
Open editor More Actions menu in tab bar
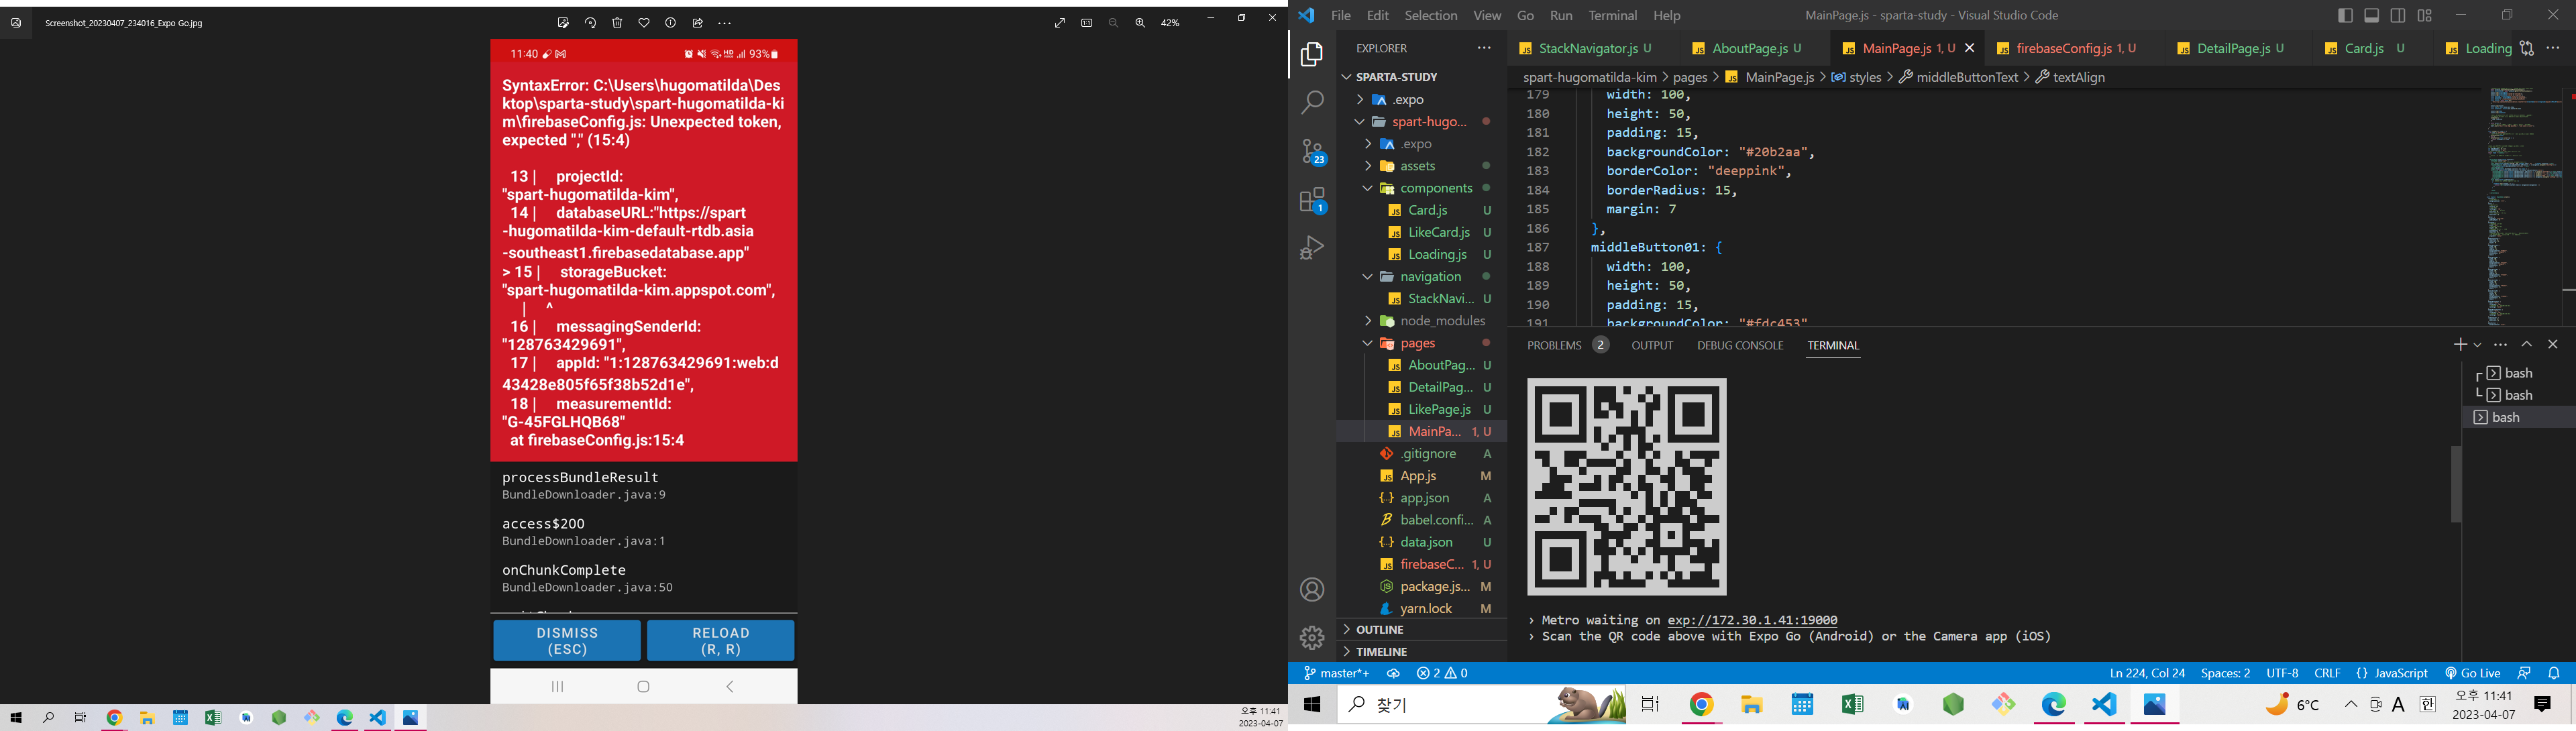(2553, 48)
